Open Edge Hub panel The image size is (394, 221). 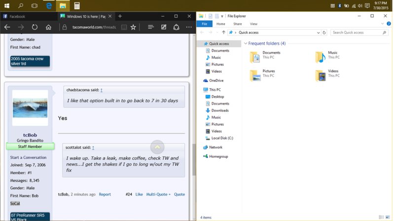click(150, 27)
